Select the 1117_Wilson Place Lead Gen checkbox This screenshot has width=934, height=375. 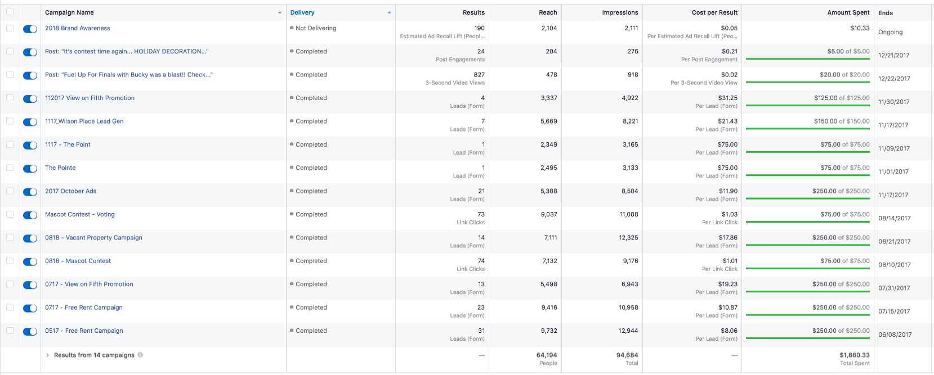10,121
